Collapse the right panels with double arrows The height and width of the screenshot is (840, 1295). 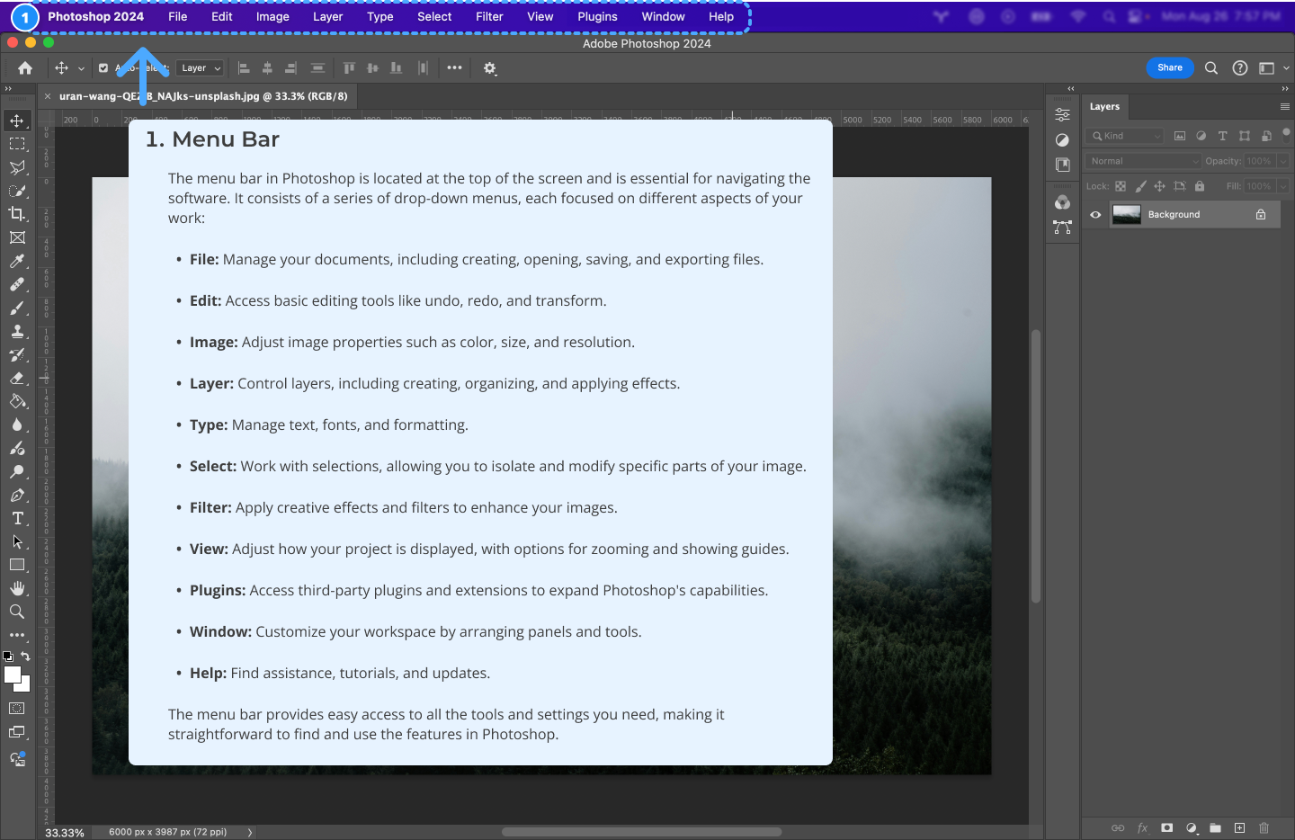point(1284,88)
